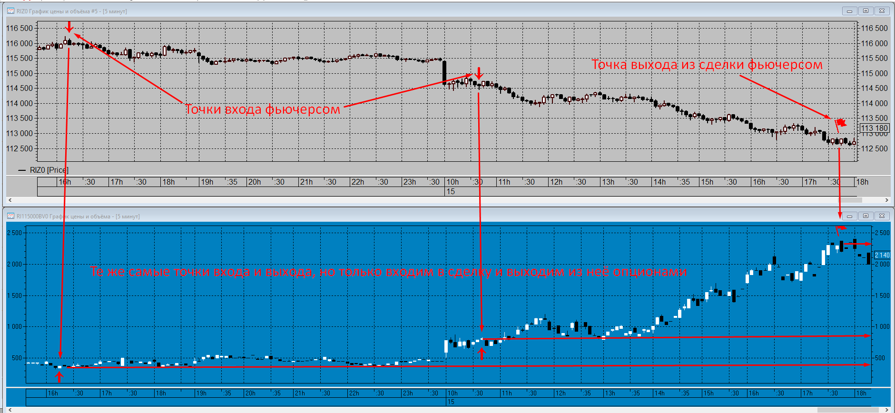Click the RI115000BV0 chart window title icon
This screenshot has width=895, height=413.
tap(10, 216)
